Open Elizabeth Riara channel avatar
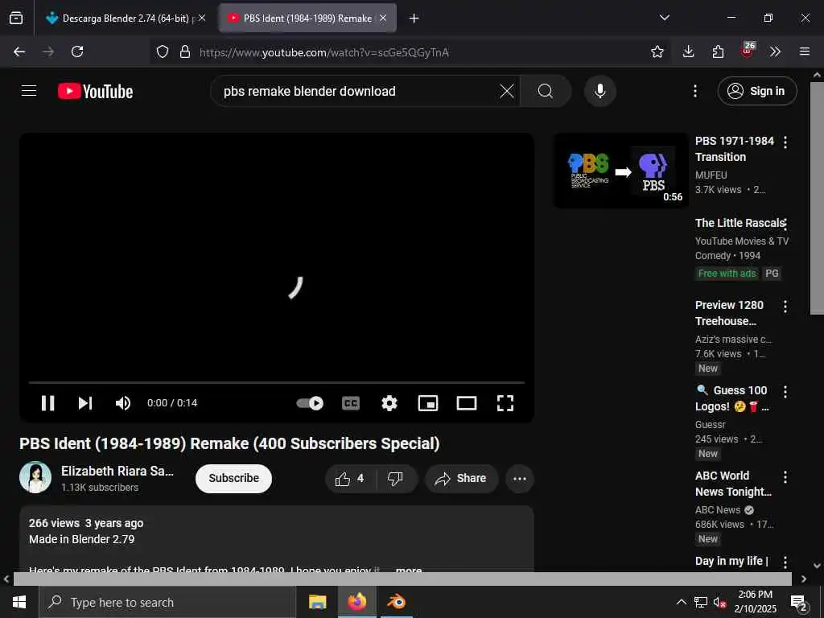The height and width of the screenshot is (618, 824). [35, 478]
